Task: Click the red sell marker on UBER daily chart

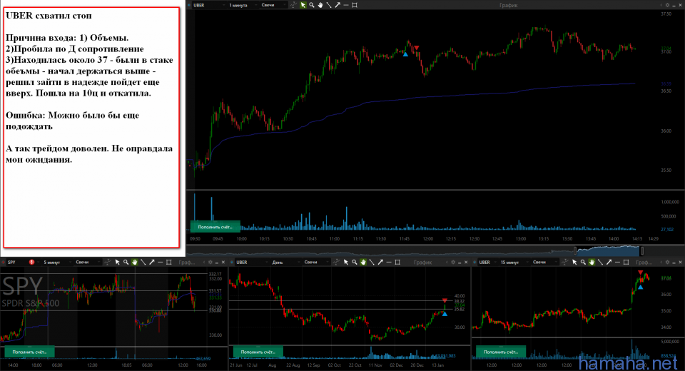Action: 445,300
